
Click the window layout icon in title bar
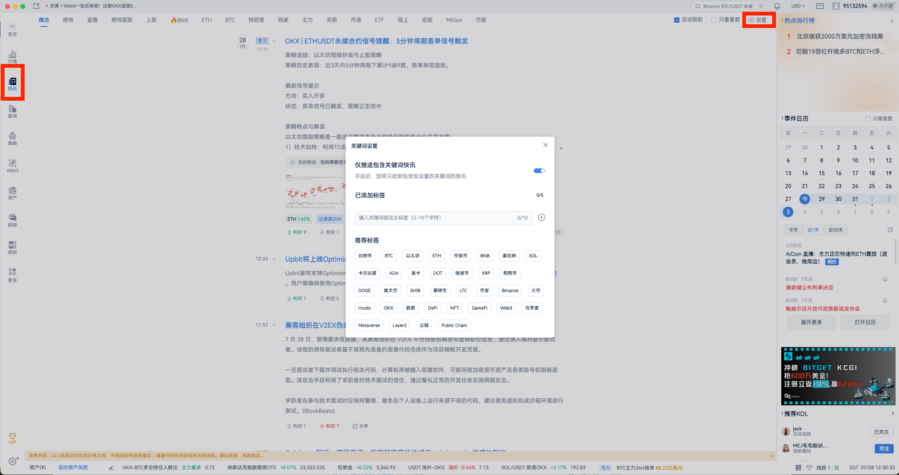click(x=36, y=6)
